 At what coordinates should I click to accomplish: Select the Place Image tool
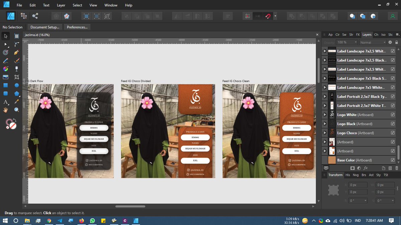[5, 77]
